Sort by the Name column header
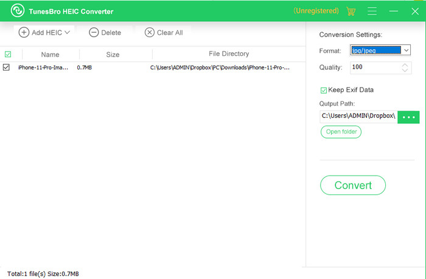Image resolution: width=426 pixels, height=279 pixels. (51, 55)
